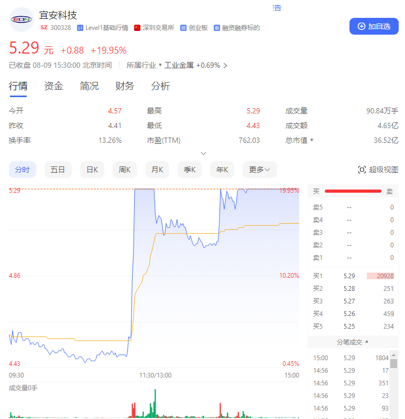The image size is (405, 419).
Task: Click the 15:00 trade record 1804
Action: pos(351,358)
